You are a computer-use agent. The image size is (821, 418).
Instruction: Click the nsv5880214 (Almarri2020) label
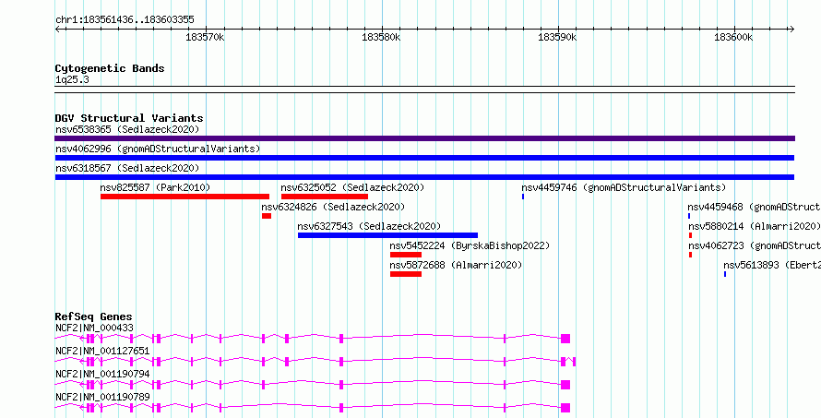point(754,226)
